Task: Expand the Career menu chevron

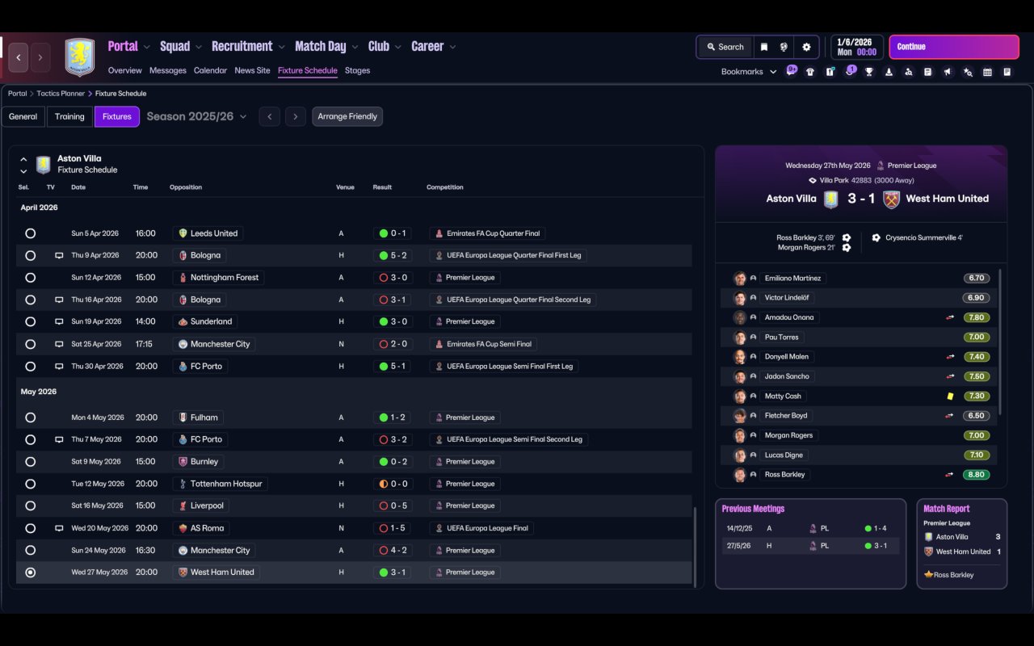Action: [452, 48]
